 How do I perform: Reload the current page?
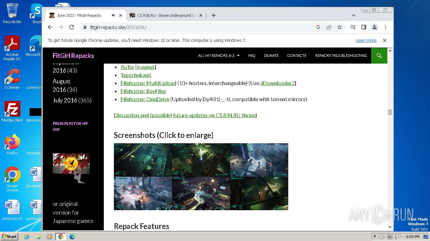[x=72, y=27]
